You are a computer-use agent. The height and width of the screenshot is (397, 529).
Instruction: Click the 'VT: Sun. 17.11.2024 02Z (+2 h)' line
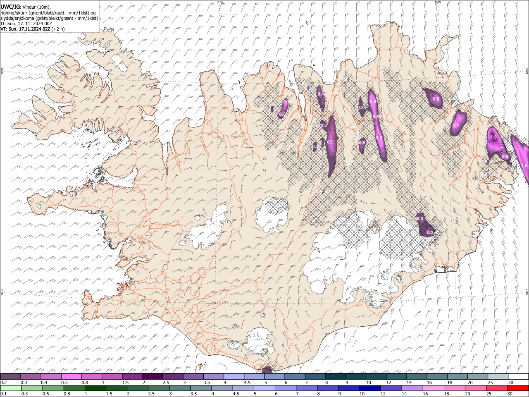[33, 29]
